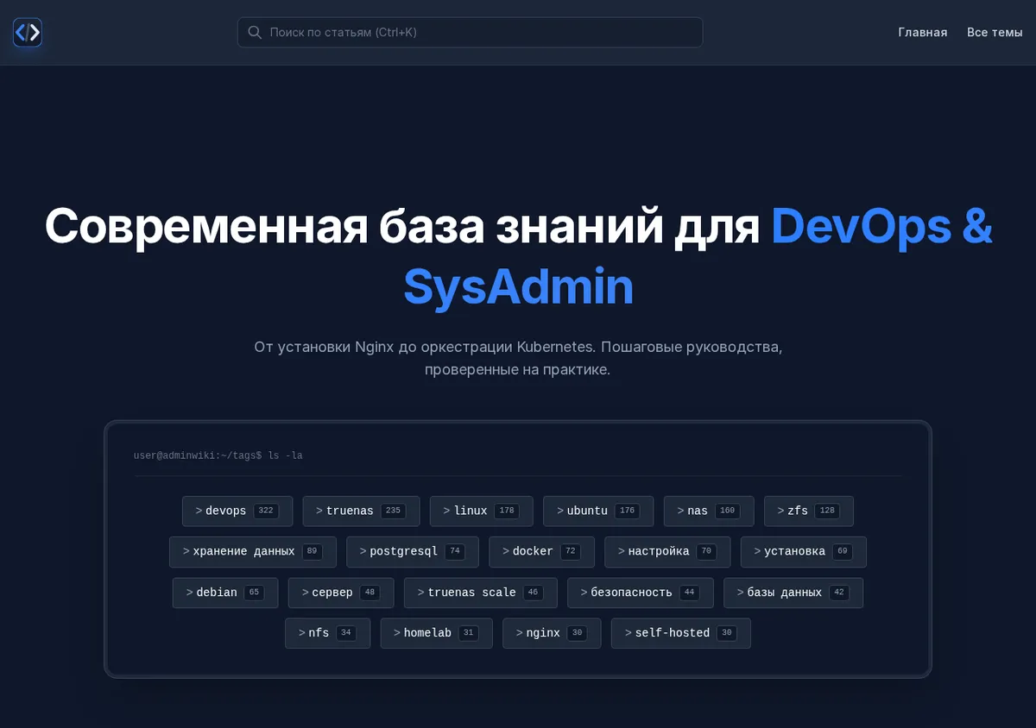Open the truenas scale tag
1036x728 pixels.
click(481, 593)
